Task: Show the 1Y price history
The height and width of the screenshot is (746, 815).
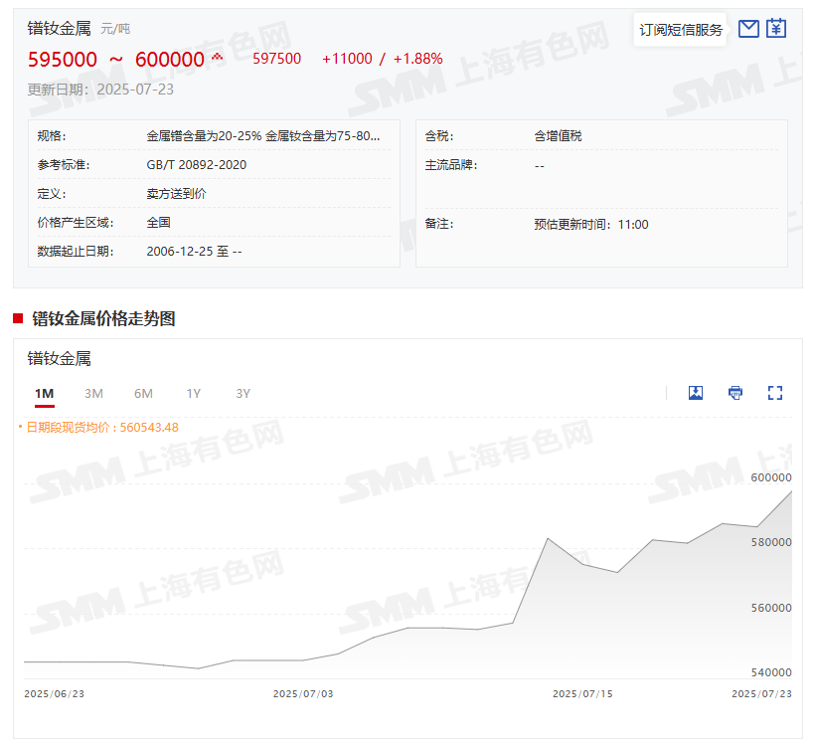Action: tap(193, 394)
